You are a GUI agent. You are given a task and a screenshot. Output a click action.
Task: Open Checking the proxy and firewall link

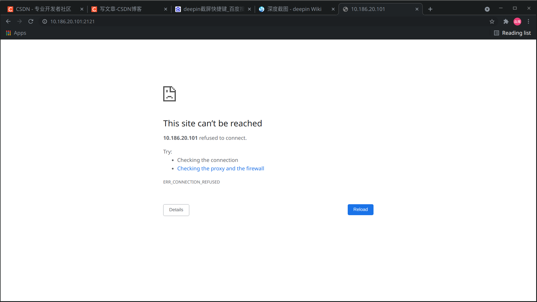[x=220, y=168]
